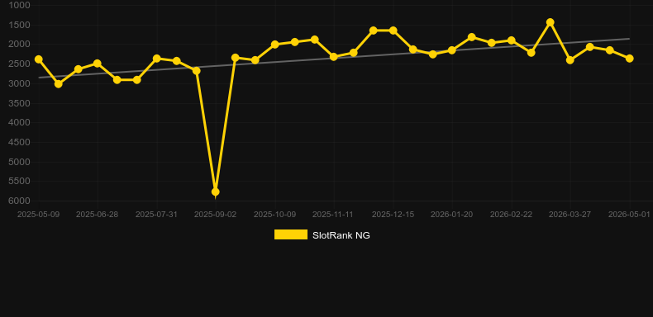Select the data point at 2026-02-22
The height and width of the screenshot is (317, 653).
[x=512, y=40]
